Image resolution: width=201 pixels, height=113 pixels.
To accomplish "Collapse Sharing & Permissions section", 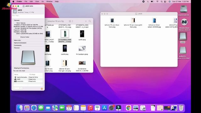I will click(13, 68).
